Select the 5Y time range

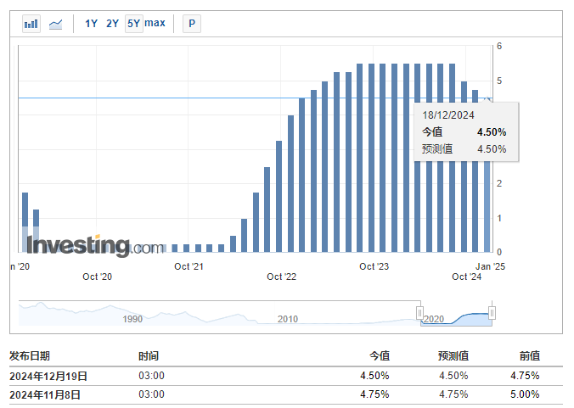tap(134, 24)
